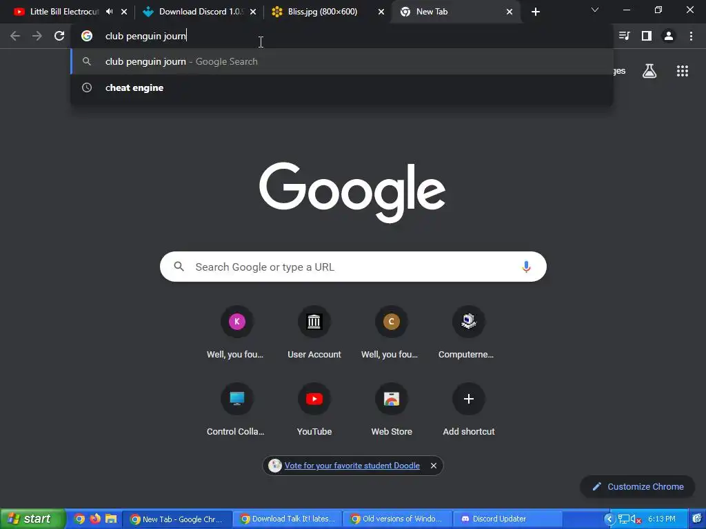Open the media control queue icon
Image resolution: width=706 pixels, height=529 pixels.
click(624, 36)
